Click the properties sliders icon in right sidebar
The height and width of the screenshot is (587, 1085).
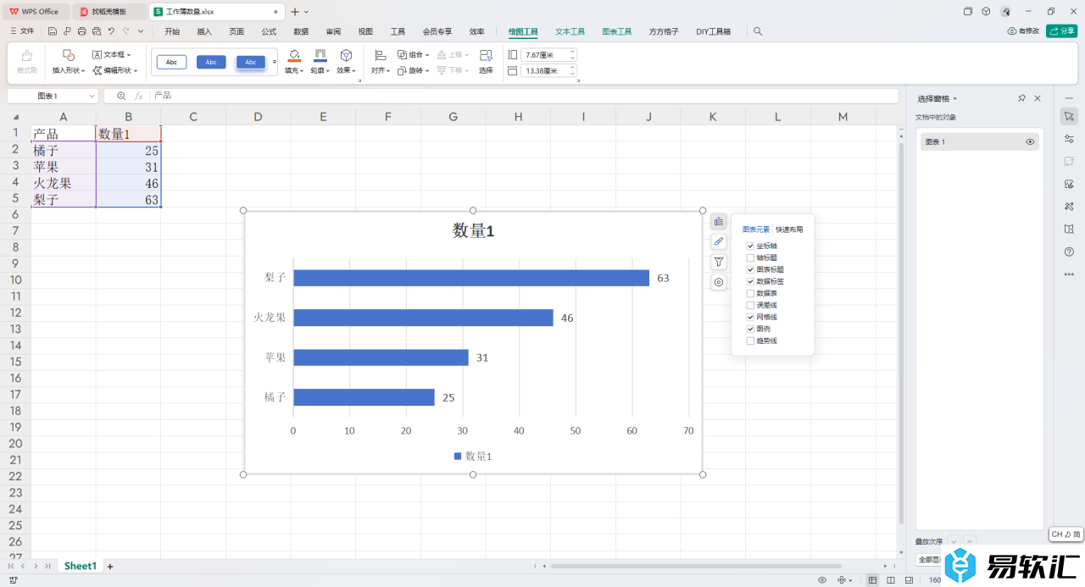click(x=1069, y=139)
